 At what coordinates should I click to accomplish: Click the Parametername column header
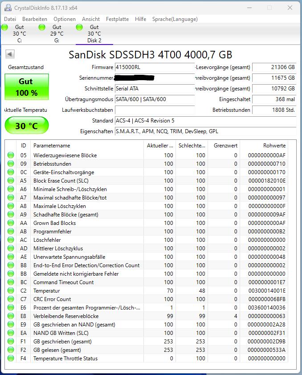pyautogui.click(x=87, y=146)
